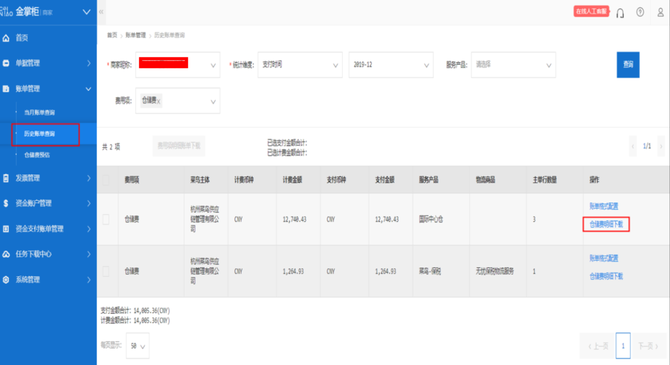Open 资金支付账单管理 menu item

[x=40, y=229]
